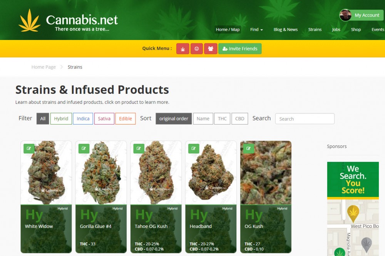This screenshot has height=256, width=385.
Task: Click the Cannabis.net leaf logo
Action: click(30, 21)
